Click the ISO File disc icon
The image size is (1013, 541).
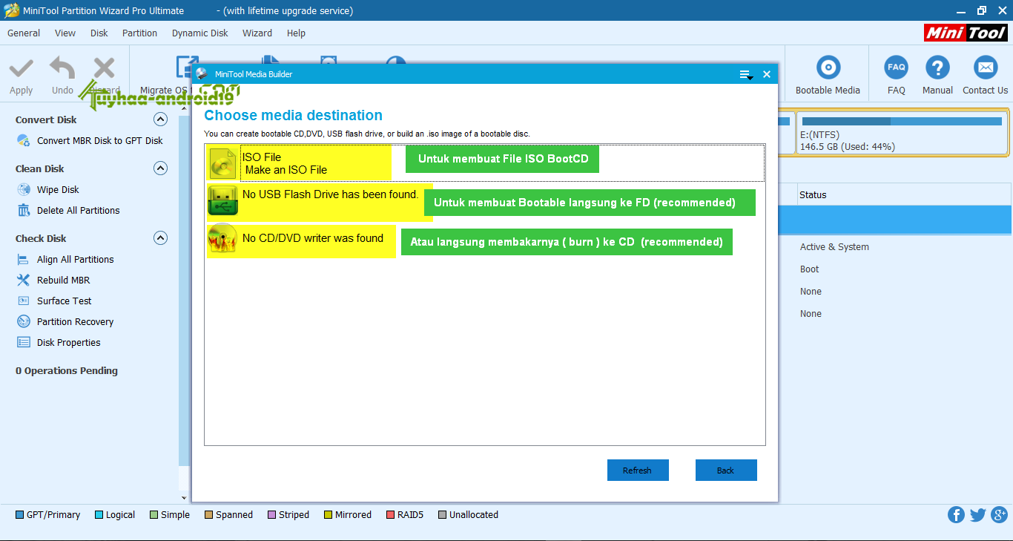(x=222, y=163)
